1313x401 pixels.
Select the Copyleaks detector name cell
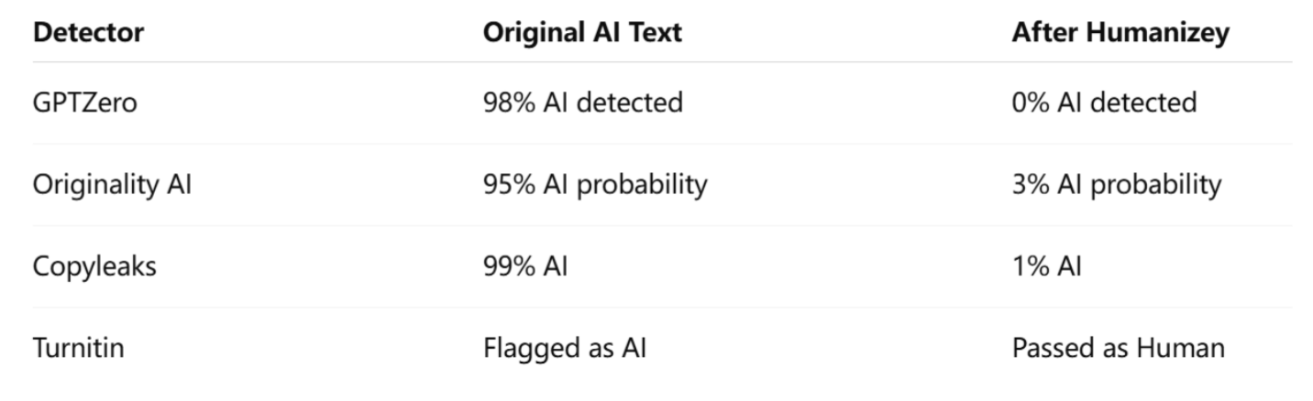coord(94,266)
